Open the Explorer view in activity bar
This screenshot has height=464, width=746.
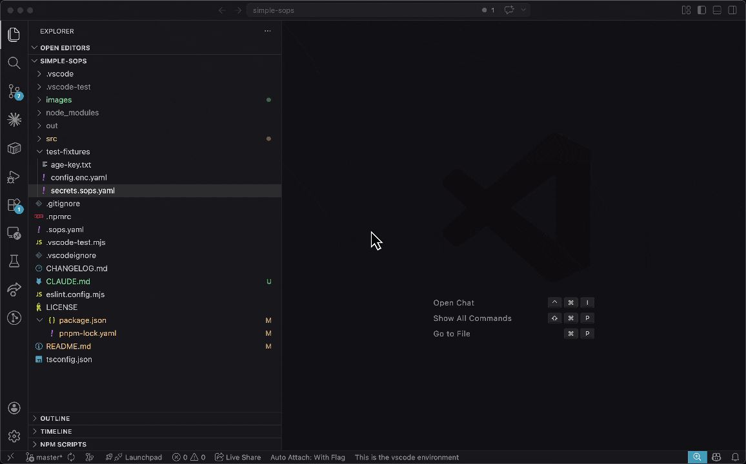tap(14, 34)
